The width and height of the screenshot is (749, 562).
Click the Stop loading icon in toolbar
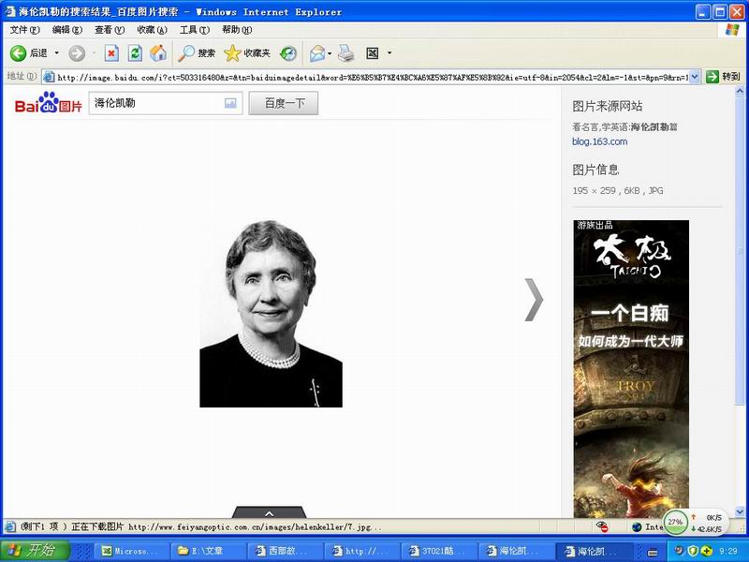pos(111,53)
